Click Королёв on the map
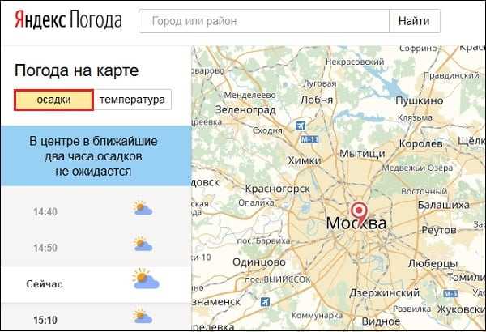Viewport: 486px width, 332px height. (x=421, y=143)
